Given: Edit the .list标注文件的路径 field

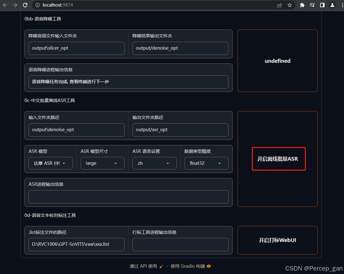Looking at the screenshot, I should click(x=76, y=244).
